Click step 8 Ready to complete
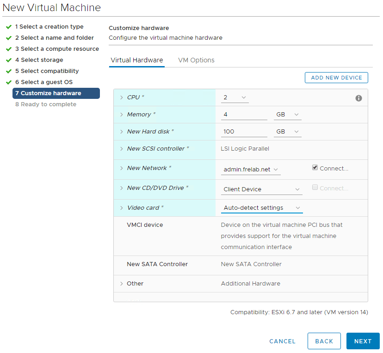The image size is (383, 353). (46, 104)
